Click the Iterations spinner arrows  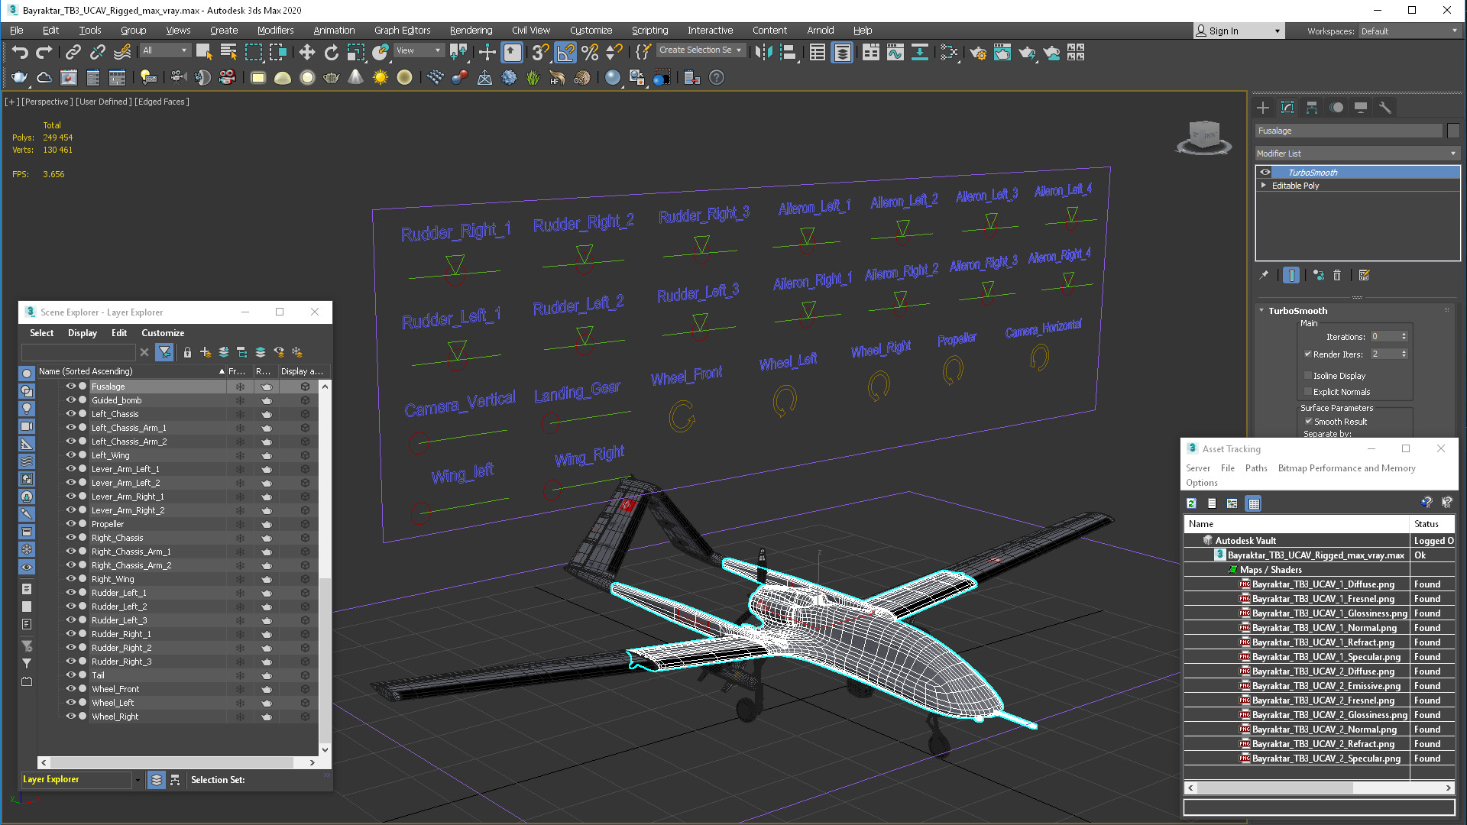pyautogui.click(x=1404, y=337)
